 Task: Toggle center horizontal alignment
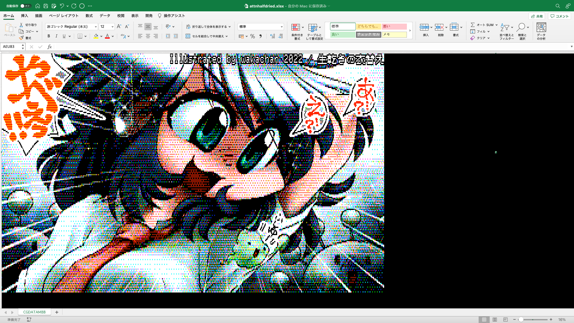point(148,36)
